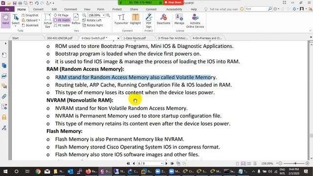Apply Fit Visible view

(62, 25)
